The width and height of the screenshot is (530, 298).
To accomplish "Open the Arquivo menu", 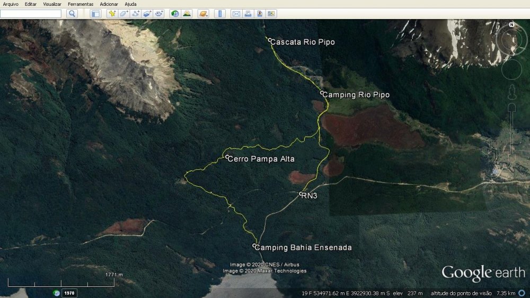I will tap(11, 4).
